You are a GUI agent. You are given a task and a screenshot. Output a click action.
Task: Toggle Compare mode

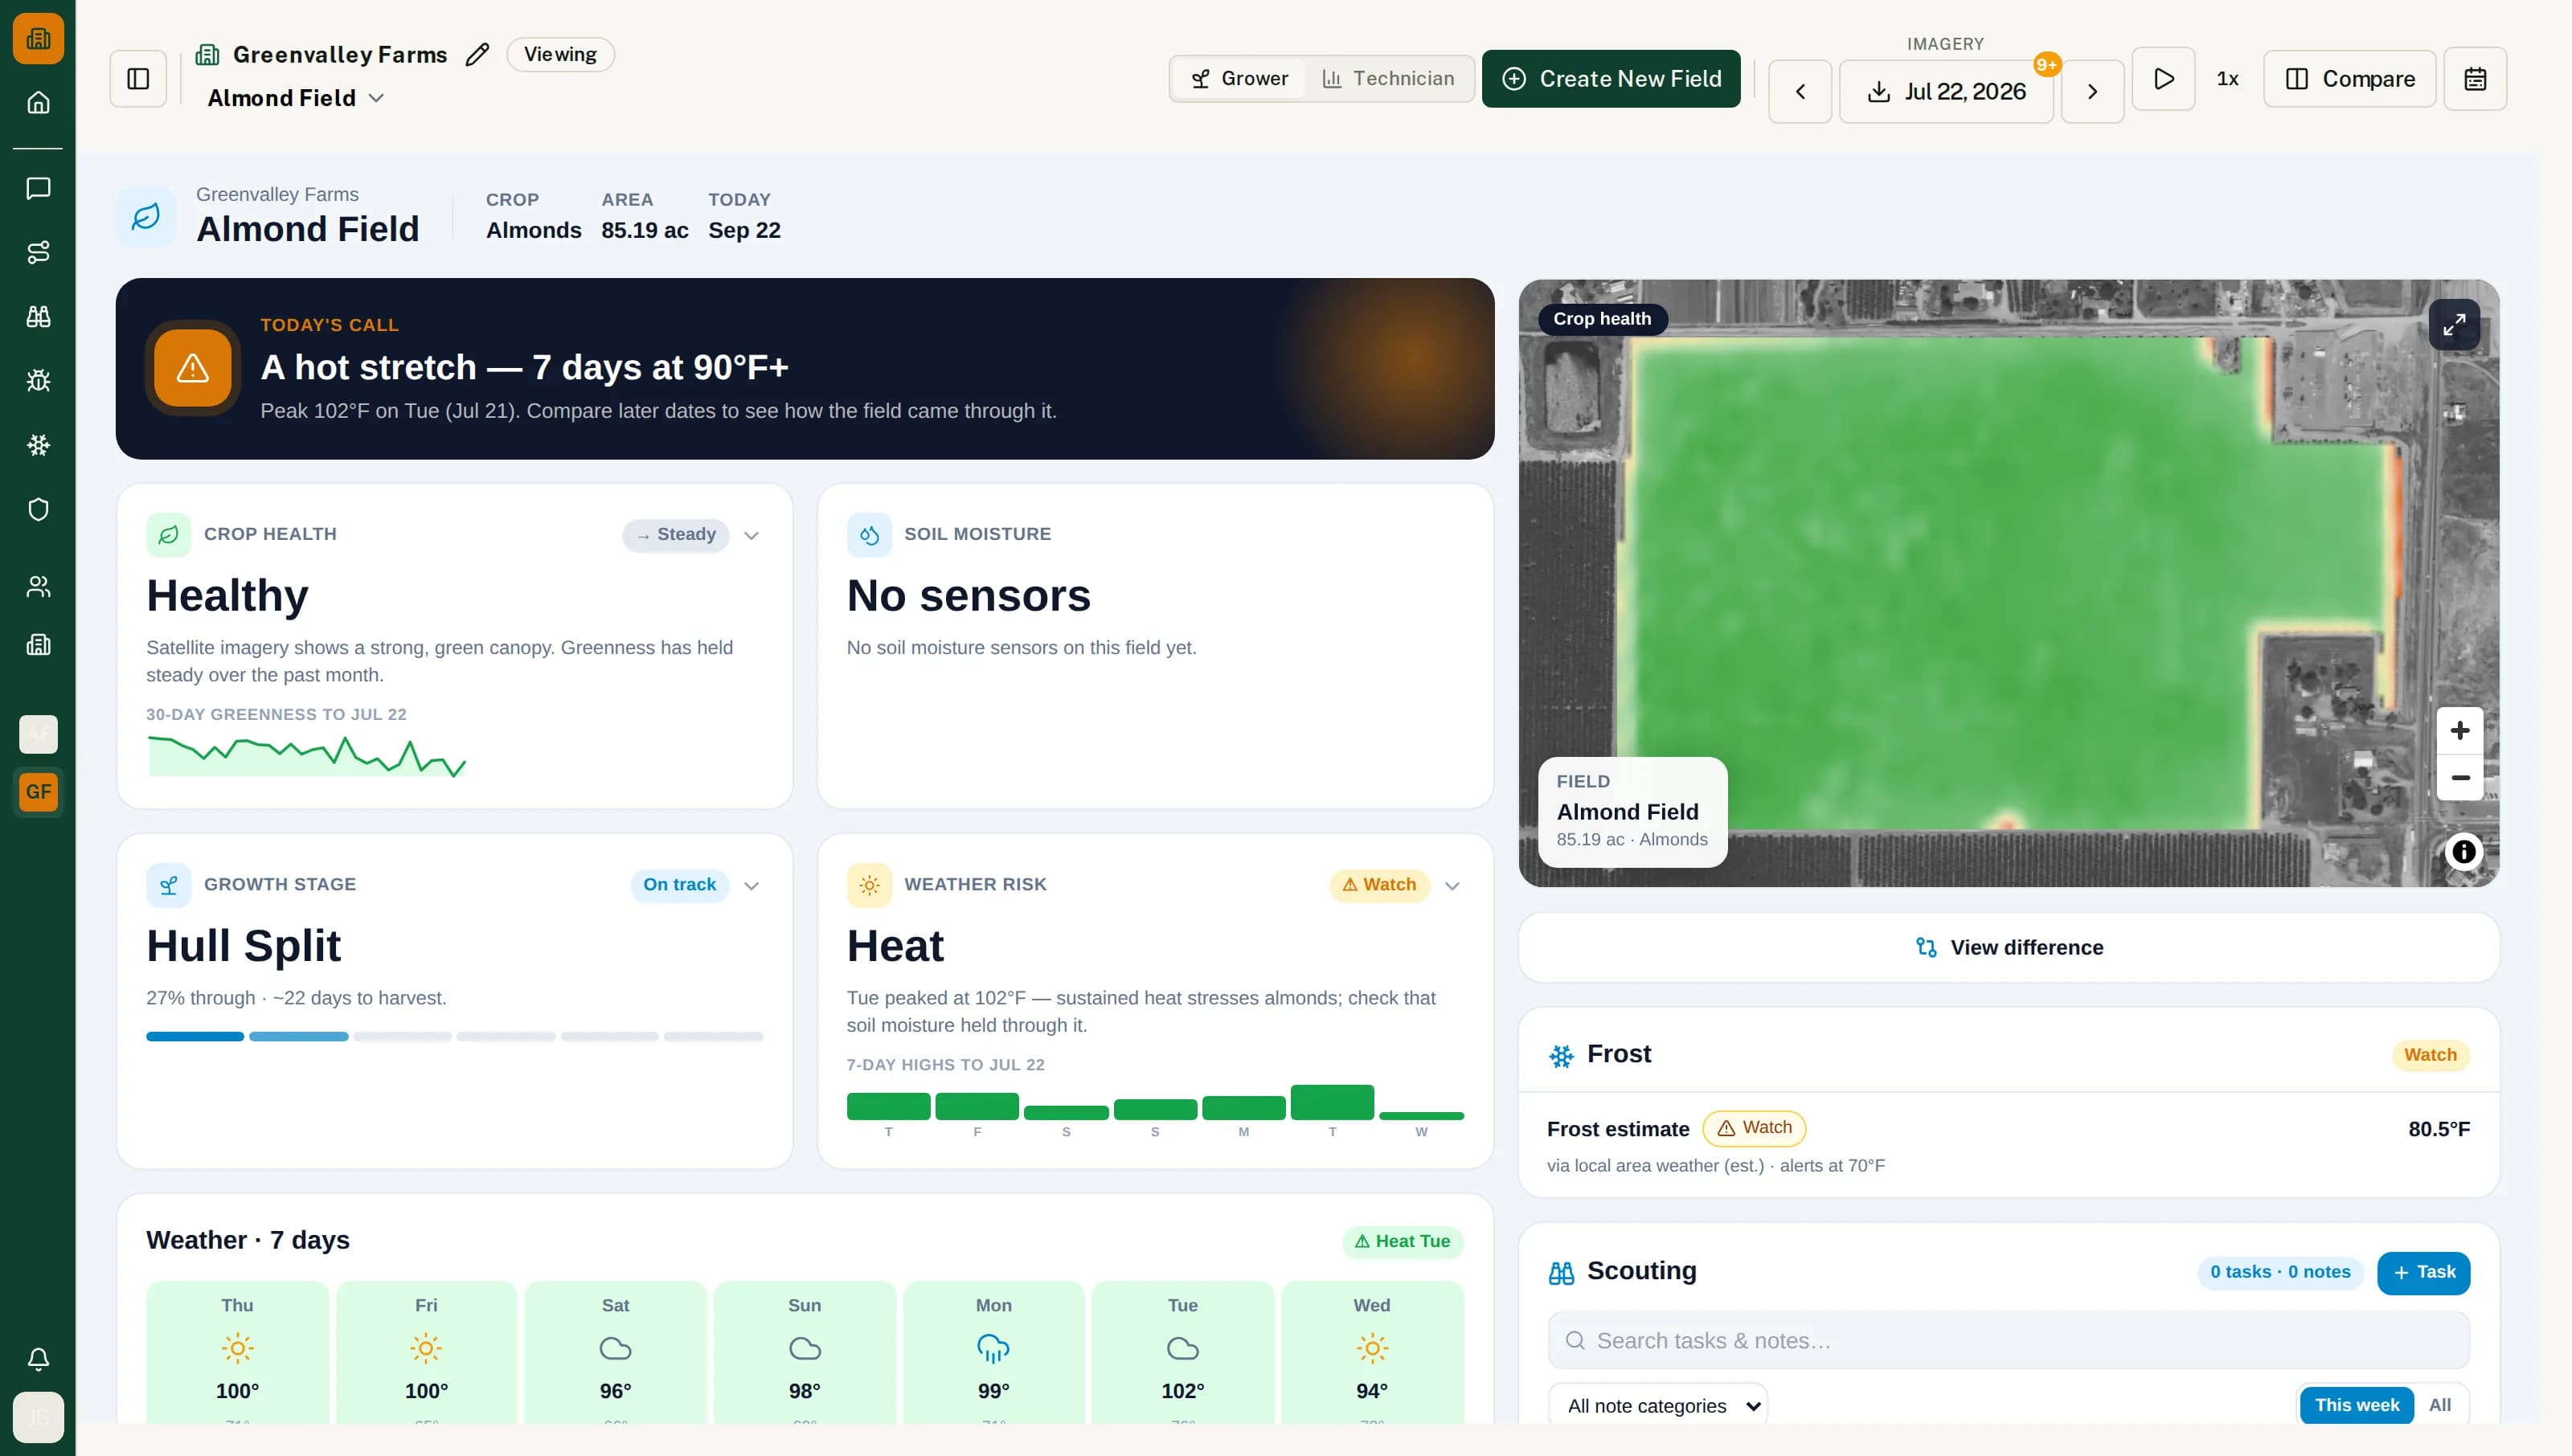point(2349,79)
